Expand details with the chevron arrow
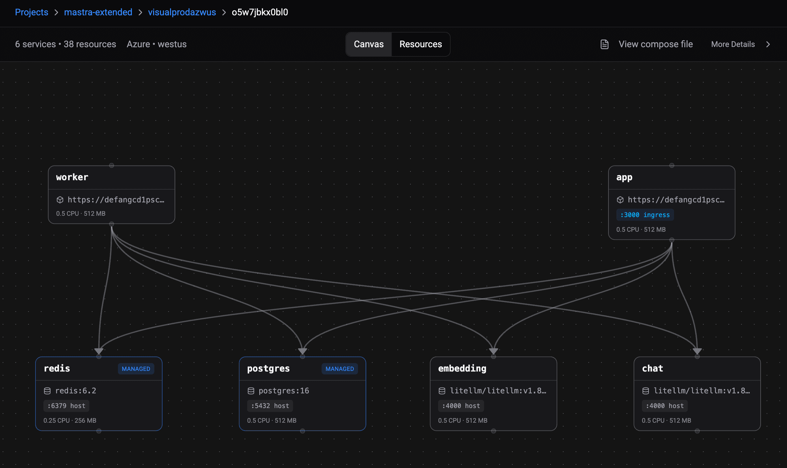787x468 pixels. (x=768, y=44)
